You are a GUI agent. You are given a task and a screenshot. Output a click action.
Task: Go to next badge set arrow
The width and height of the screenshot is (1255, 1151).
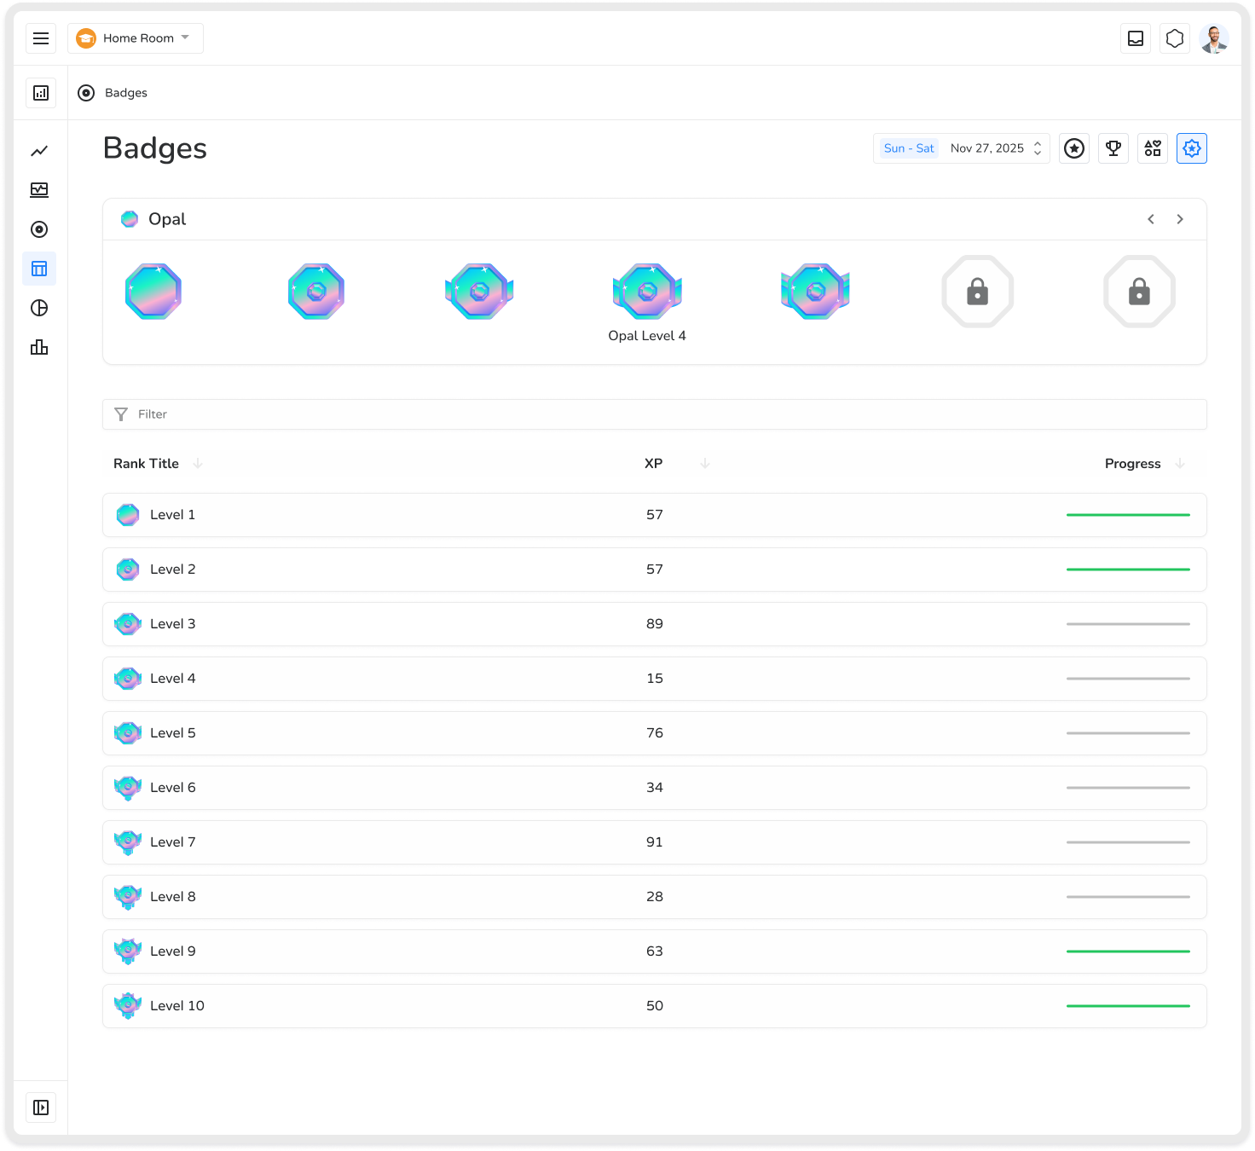pyautogui.click(x=1180, y=219)
